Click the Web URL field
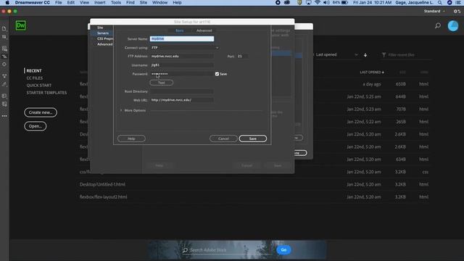This screenshot has height=261, width=464. [x=182, y=100]
